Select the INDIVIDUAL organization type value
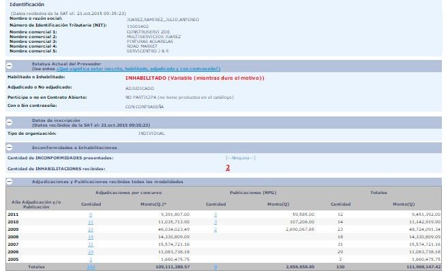This screenshot has width=446, height=271. click(151, 133)
